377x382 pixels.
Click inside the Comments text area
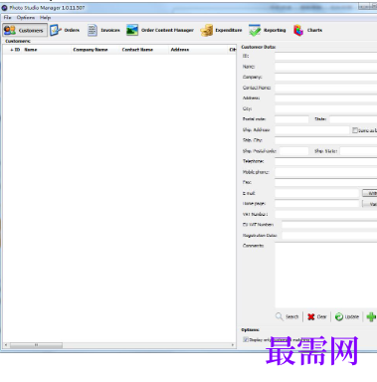(325, 276)
